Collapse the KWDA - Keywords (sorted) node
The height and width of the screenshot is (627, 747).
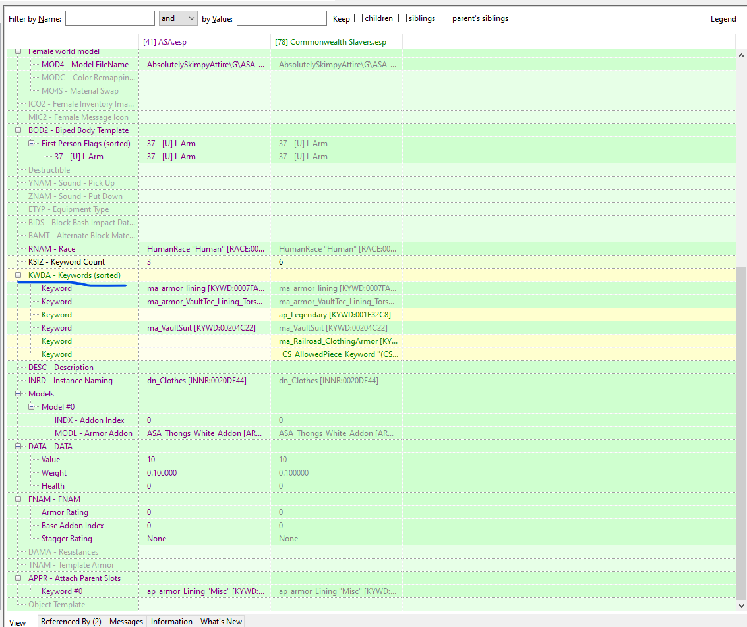click(18, 275)
